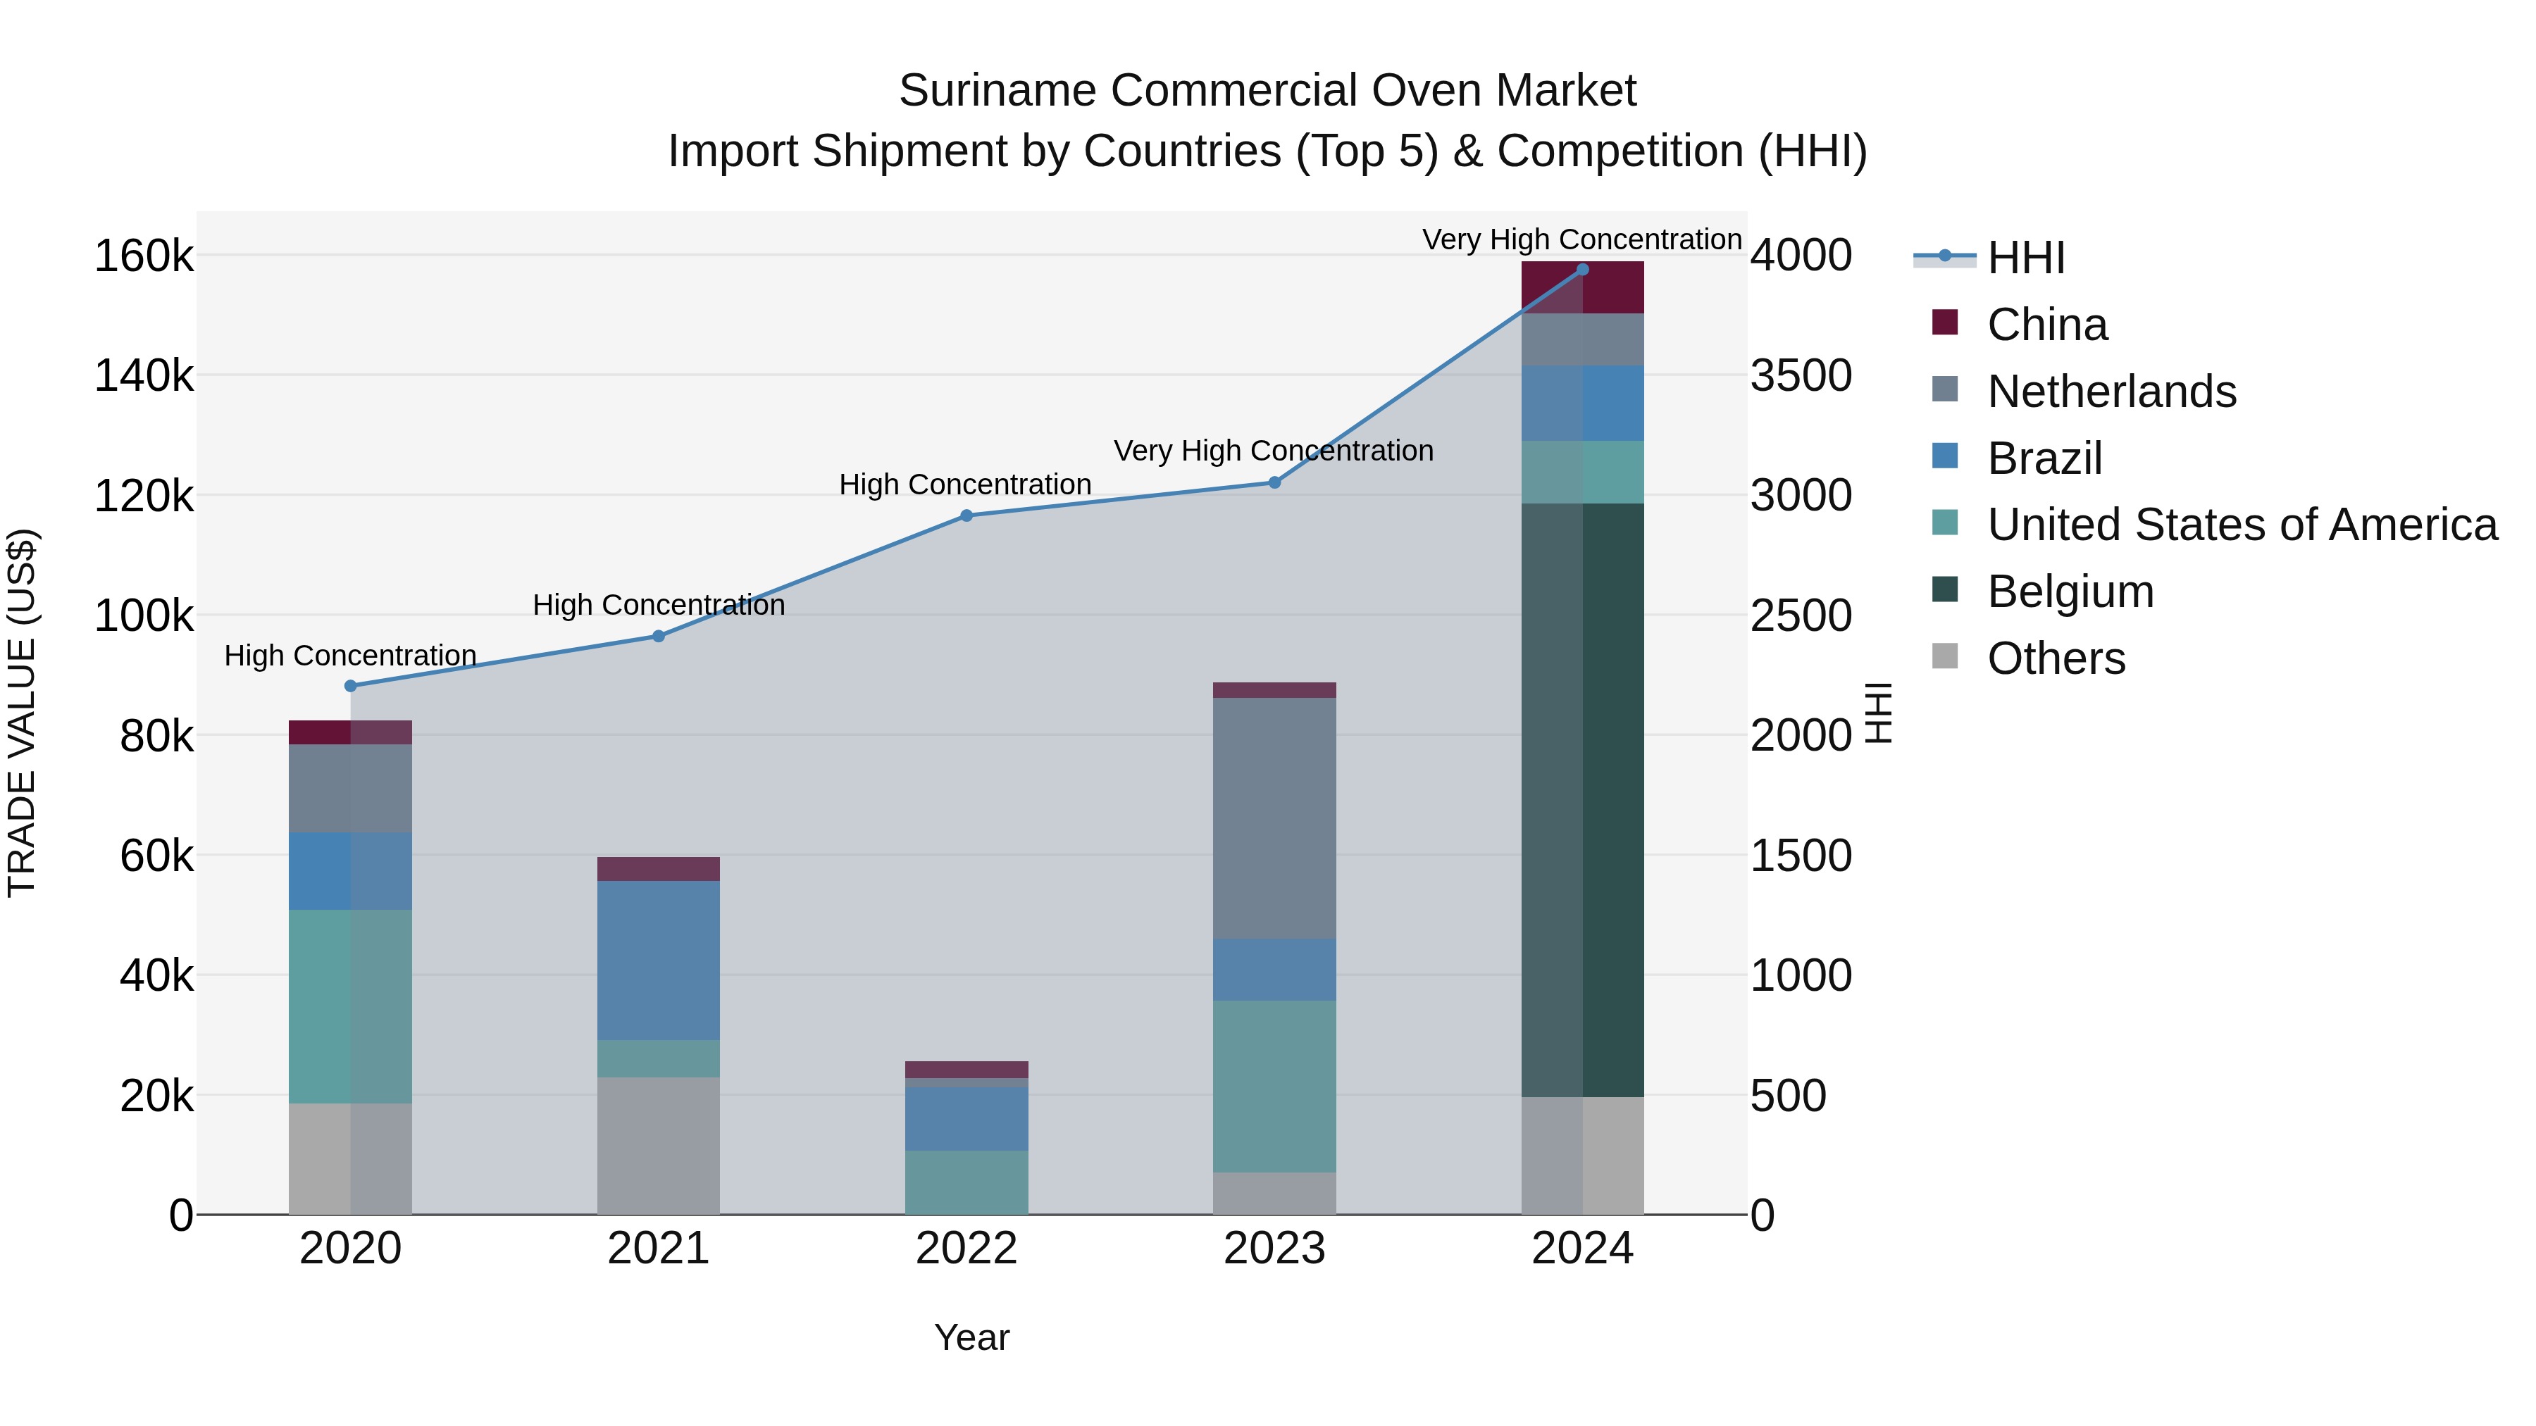Click the 2021 x-axis label
The height and width of the screenshot is (1426, 2536).
[x=659, y=1249]
